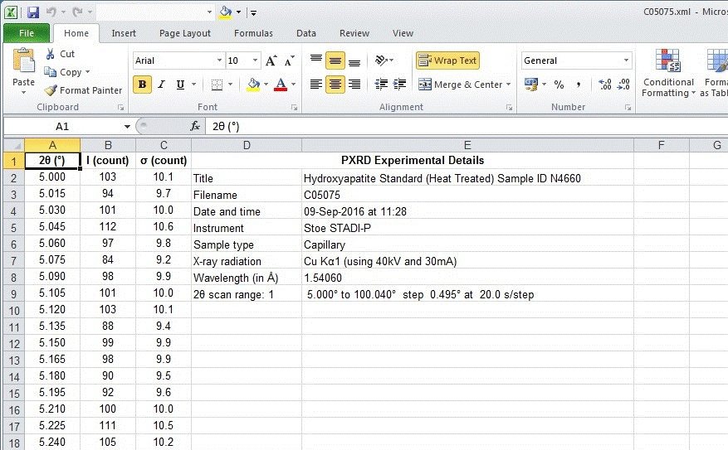
Task: Open the Alignment group dialog launcher
Action: click(510, 108)
